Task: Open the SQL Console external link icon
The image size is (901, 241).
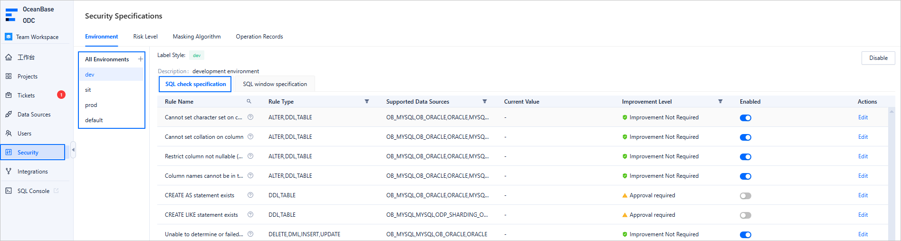Action: coord(56,191)
